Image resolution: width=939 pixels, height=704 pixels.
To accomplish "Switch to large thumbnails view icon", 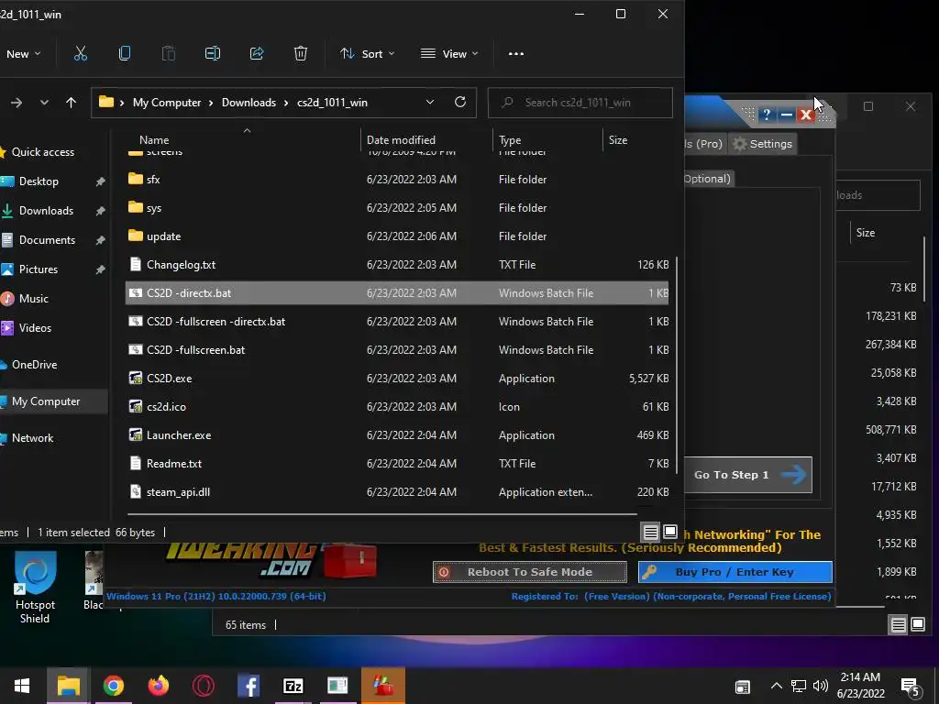I will (670, 532).
